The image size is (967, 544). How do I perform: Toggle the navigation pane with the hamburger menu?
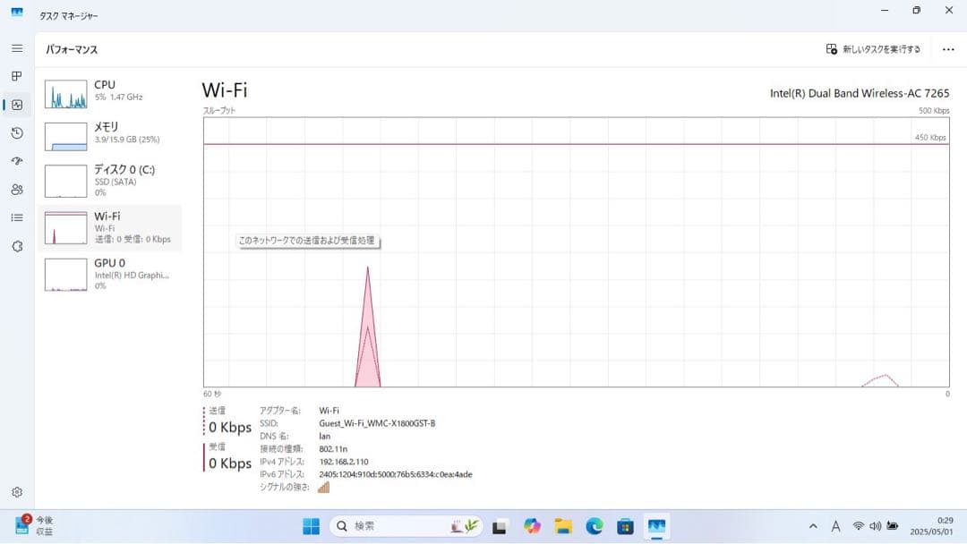tap(16, 48)
